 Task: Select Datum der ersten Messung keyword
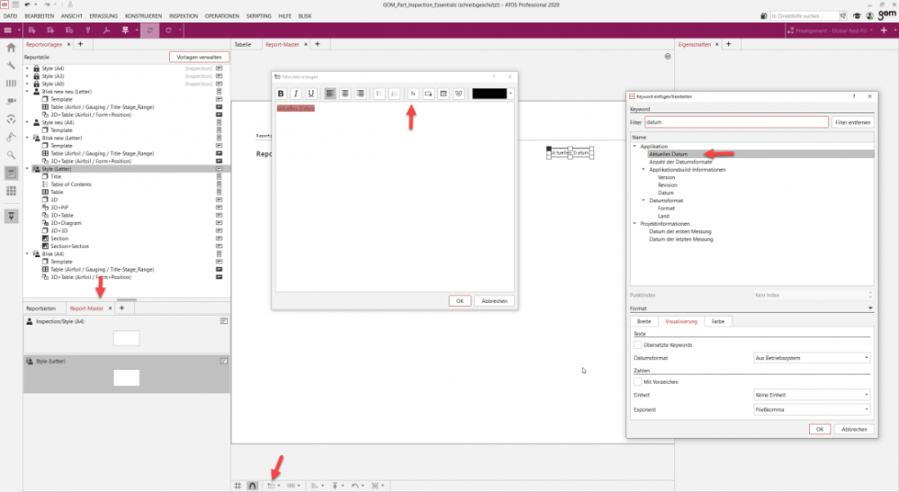[680, 231]
